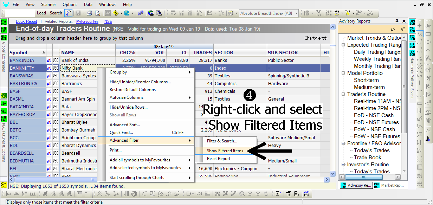Image resolution: width=433 pixels, height=205 pixels.
Task: Click the CAN SCN scan icon
Action: (x=412, y=23)
